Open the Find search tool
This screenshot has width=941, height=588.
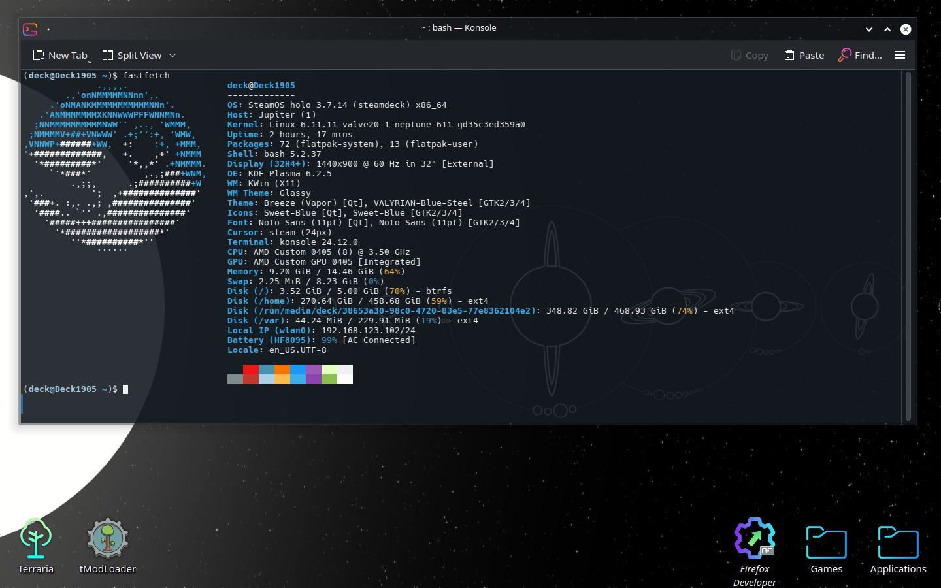pos(860,56)
